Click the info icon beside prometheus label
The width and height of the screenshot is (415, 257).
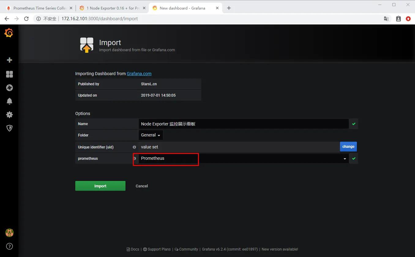pos(134,159)
